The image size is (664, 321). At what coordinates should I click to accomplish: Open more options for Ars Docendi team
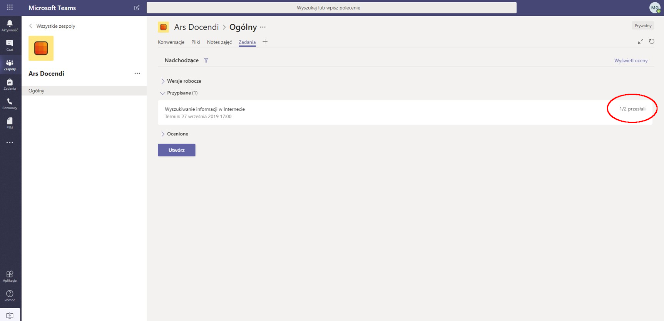[137, 73]
